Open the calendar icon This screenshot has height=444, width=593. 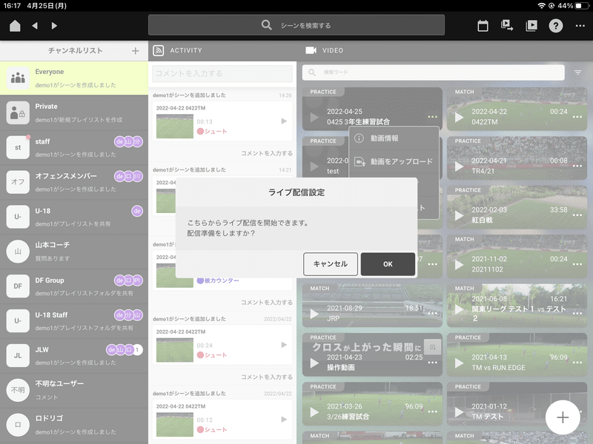coord(483,26)
